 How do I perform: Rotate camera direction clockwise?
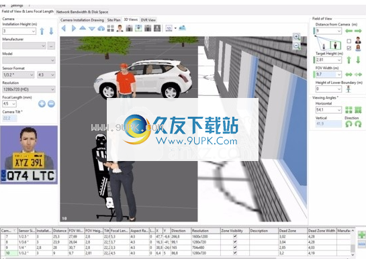358,124
